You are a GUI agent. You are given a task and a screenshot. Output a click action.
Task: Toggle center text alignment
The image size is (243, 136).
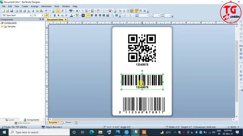coord(96,15)
